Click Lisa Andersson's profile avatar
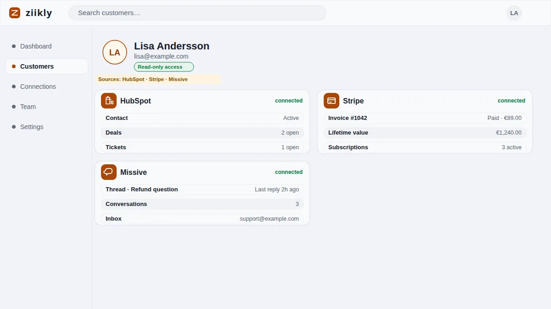This screenshot has height=309, width=551. (115, 52)
